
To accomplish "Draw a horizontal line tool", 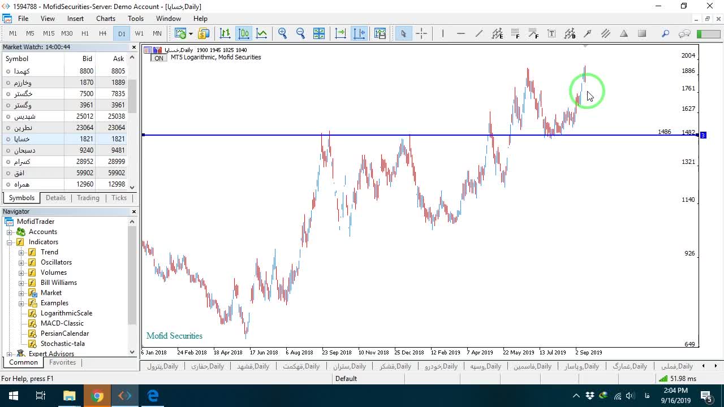I will tap(461, 33).
